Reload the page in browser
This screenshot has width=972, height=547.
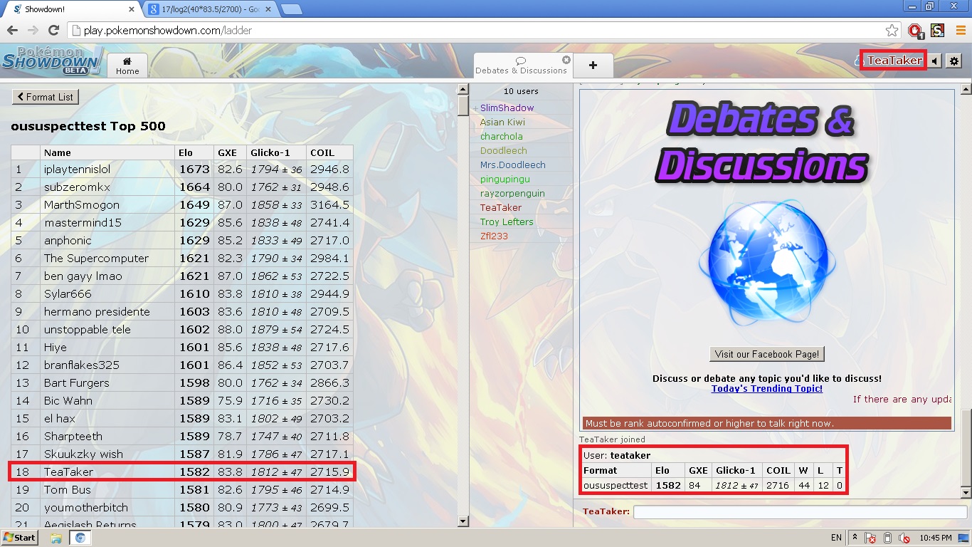tap(53, 31)
